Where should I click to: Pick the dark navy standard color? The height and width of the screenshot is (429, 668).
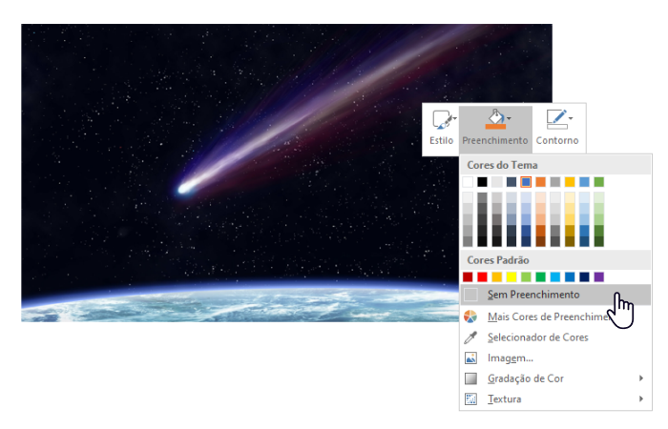tap(584, 277)
